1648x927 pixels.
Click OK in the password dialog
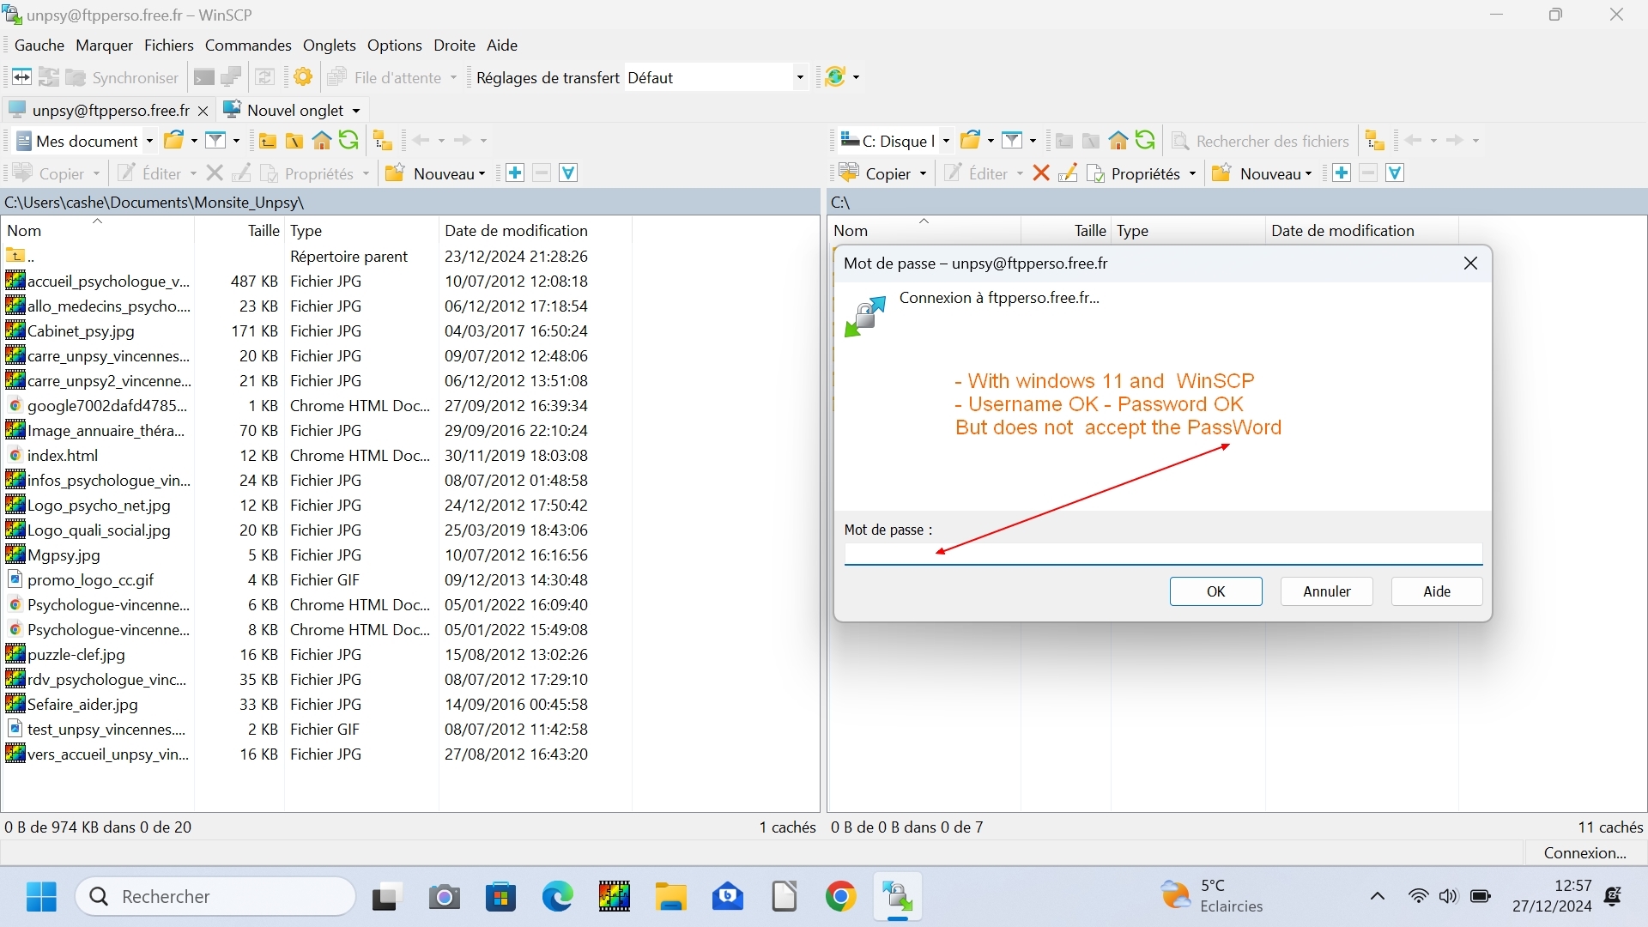click(x=1216, y=591)
